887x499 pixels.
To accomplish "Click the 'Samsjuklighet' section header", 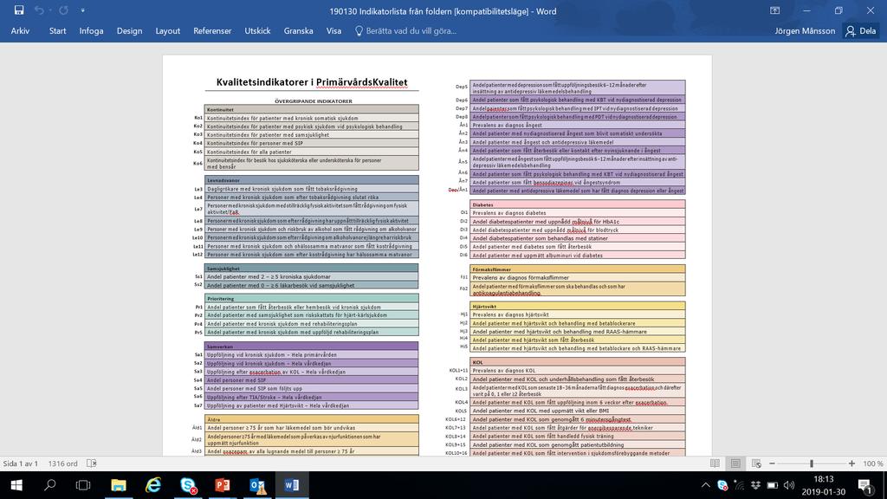I will (312, 269).
